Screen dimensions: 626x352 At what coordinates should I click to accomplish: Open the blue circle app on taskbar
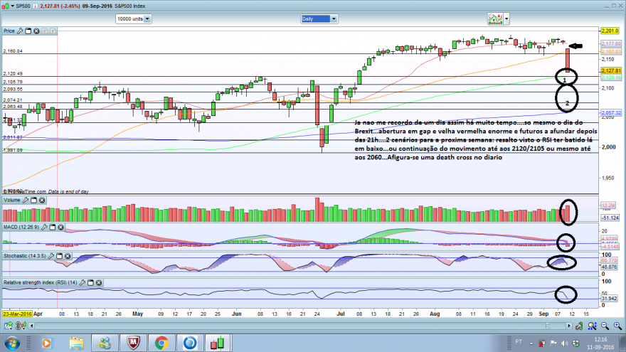click(x=190, y=343)
